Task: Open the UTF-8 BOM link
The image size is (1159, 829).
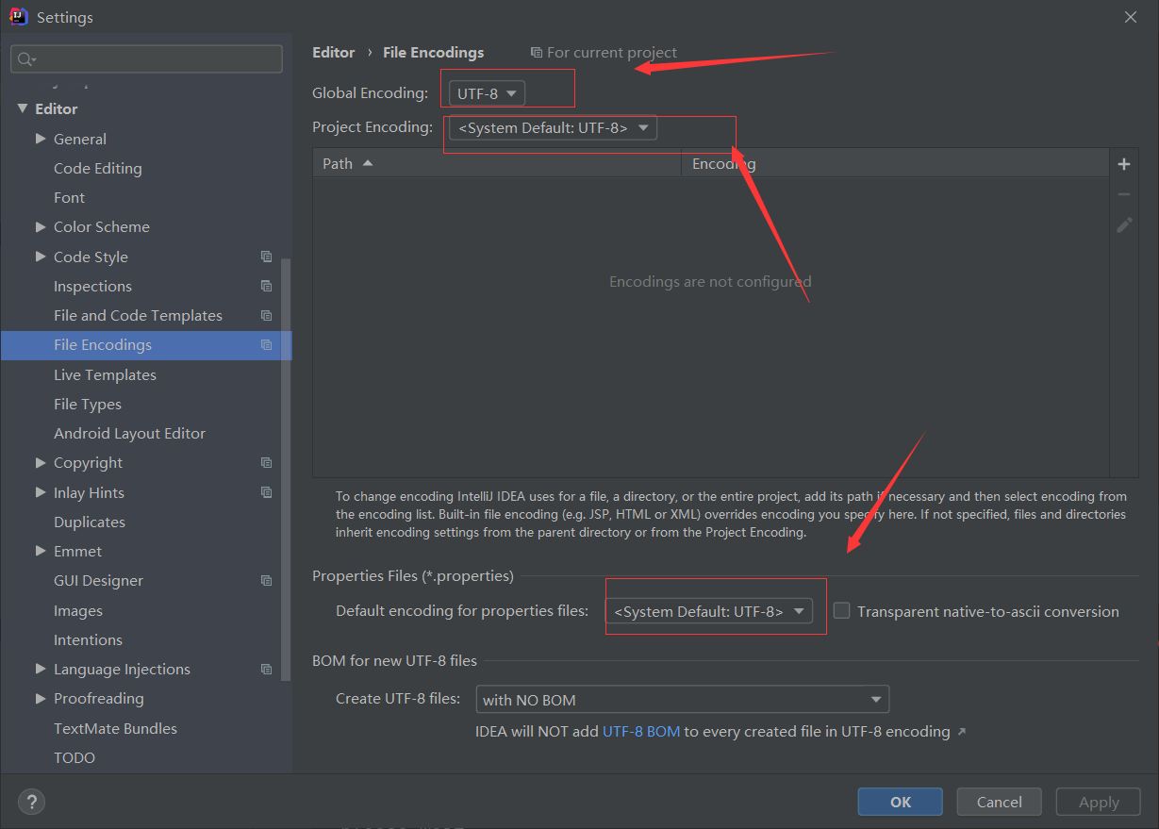Action: 641,731
